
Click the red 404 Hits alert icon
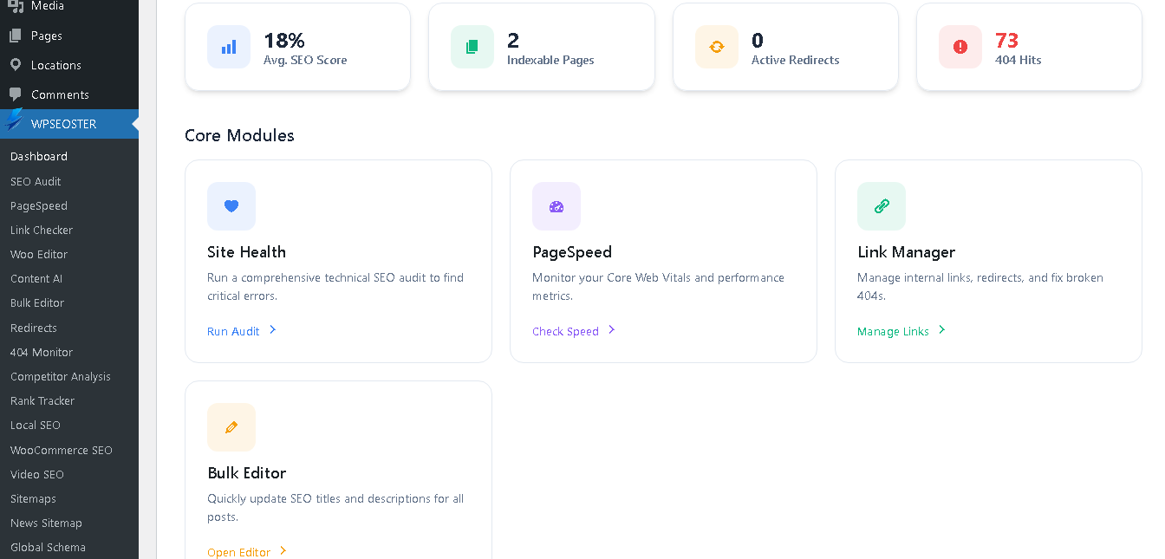click(960, 46)
